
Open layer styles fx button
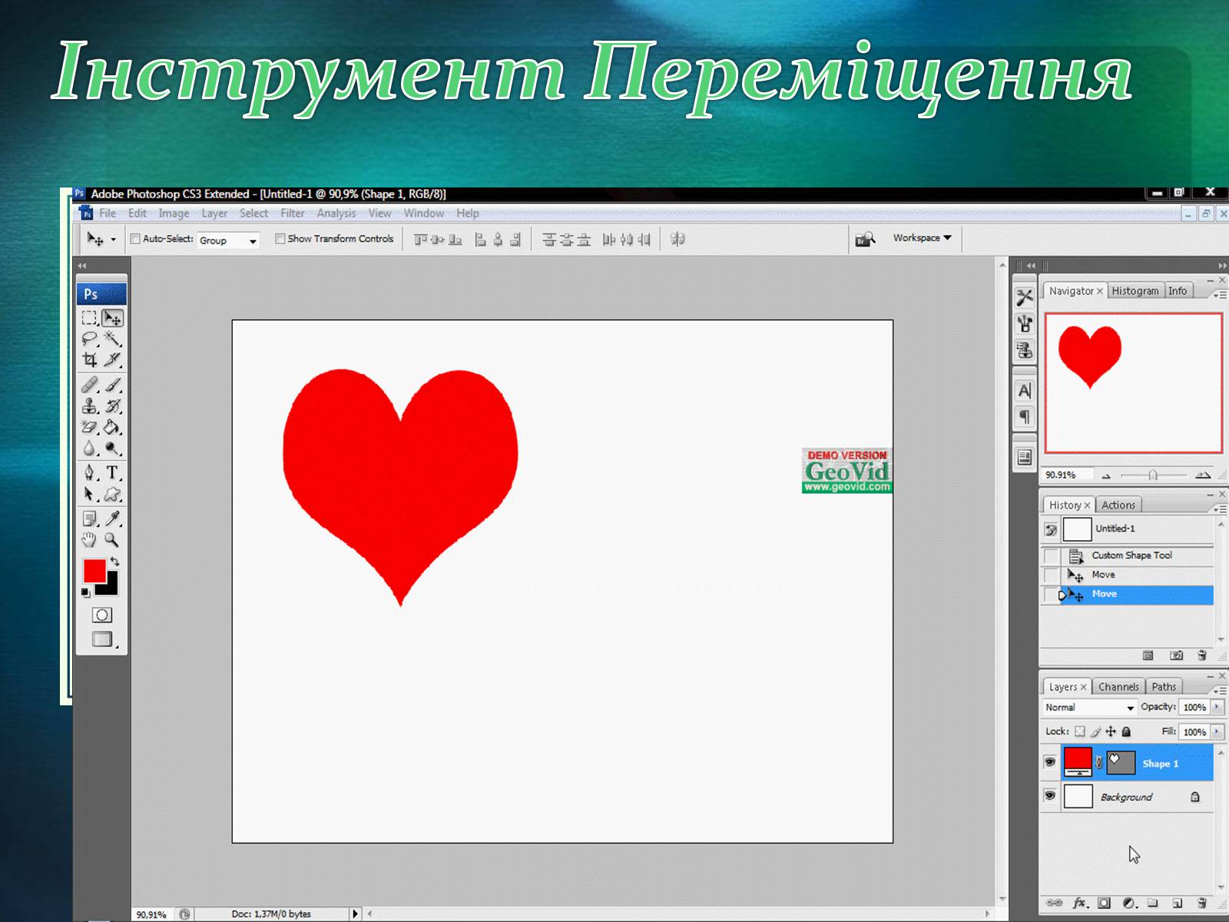tap(1080, 904)
